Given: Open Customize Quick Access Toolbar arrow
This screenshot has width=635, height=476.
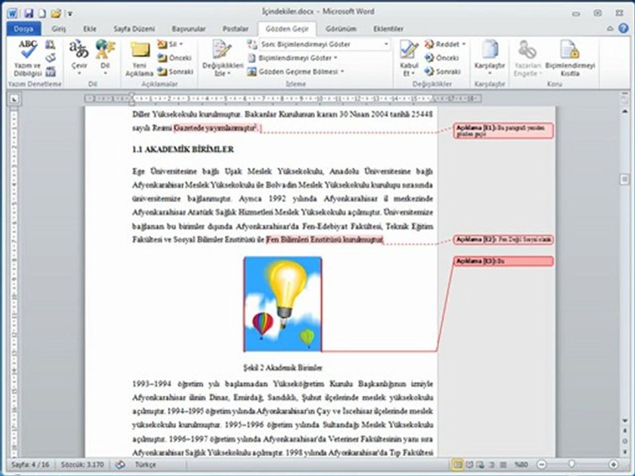Looking at the screenshot, I should click(x=69, y=14).
